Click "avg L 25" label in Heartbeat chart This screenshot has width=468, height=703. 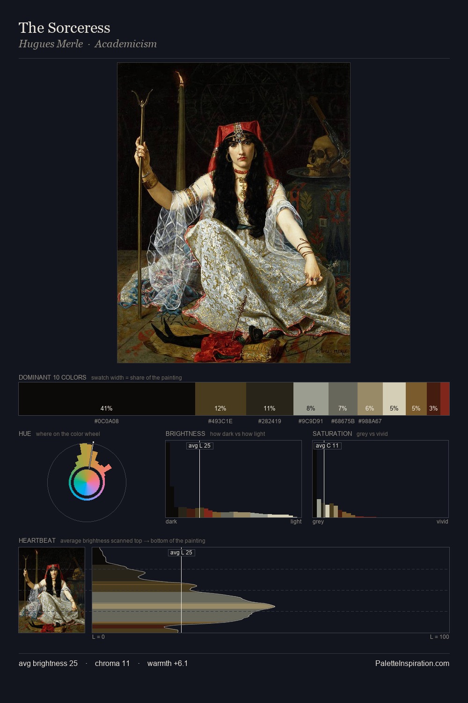(182, 553)
